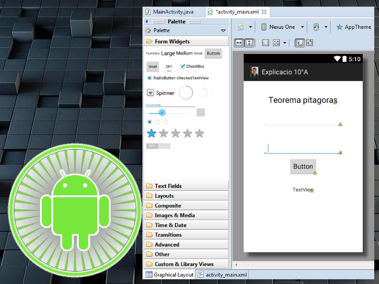Collapse the Form Widgets palette category
The height and width of the screenshot is (284, 379).
[x=187, y=41]
